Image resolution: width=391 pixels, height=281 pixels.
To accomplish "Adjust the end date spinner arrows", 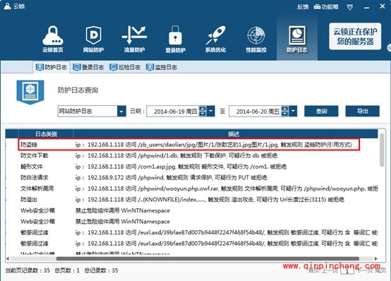I will click(x=284, y=112).
